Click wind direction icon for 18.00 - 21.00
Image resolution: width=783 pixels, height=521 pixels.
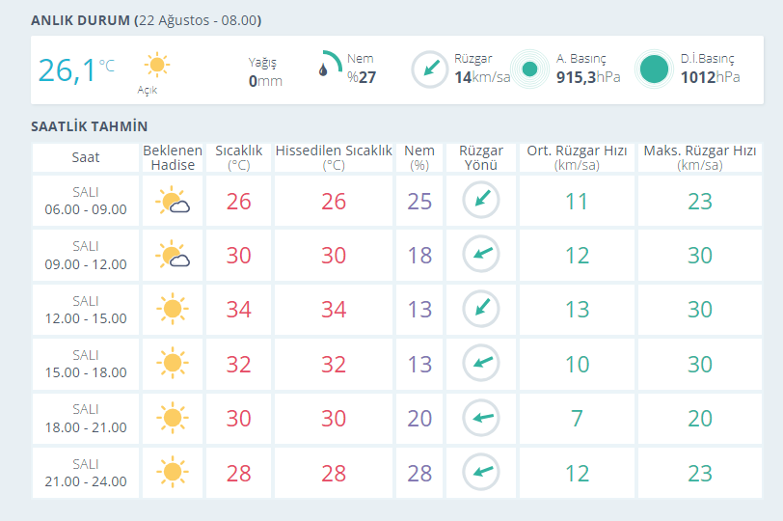pyautogui.click(x=481, y=418)
